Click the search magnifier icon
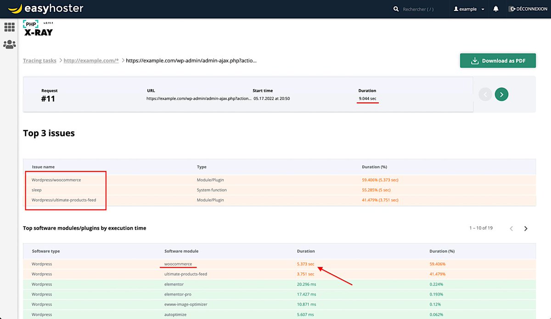The image size is (551, 319). pos(396,9)
